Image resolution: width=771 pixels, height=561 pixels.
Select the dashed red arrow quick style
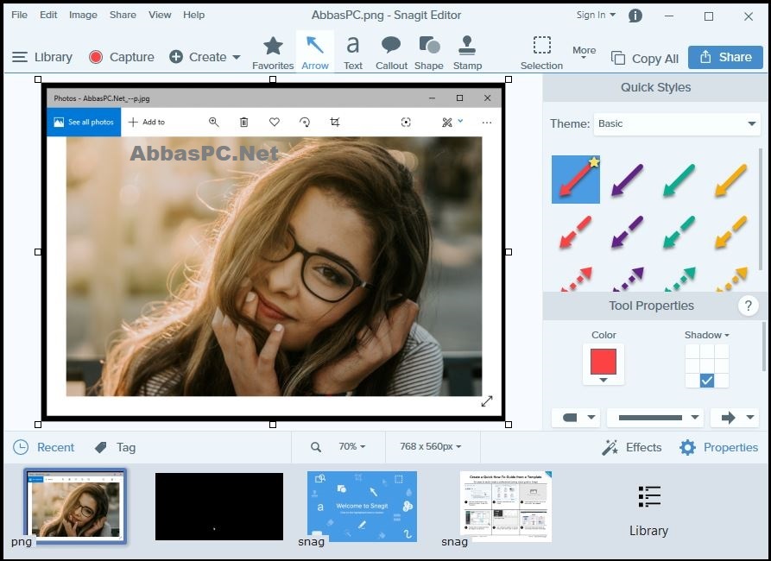click(x=576, y=231)
